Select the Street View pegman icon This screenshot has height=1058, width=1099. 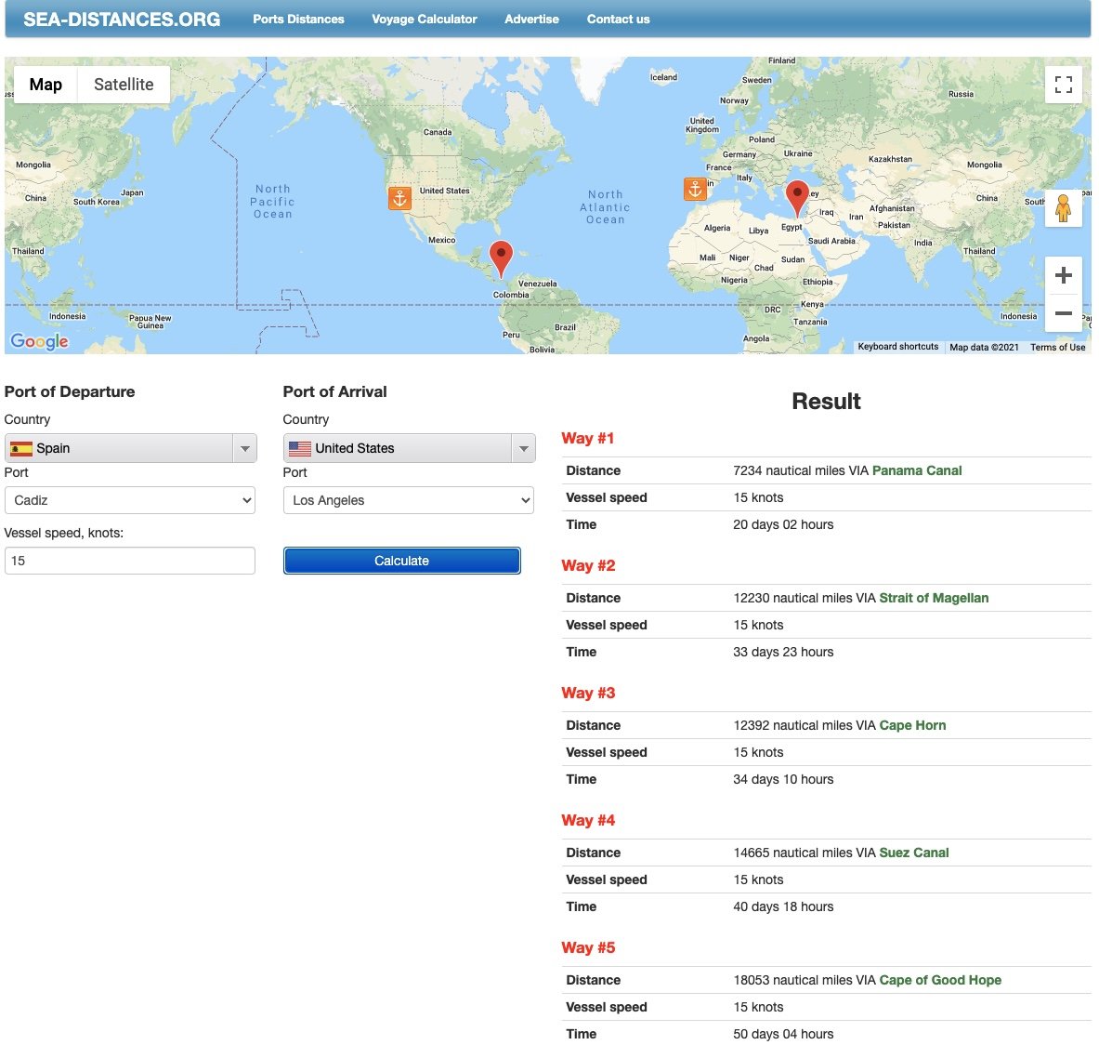coord(1064,208)
